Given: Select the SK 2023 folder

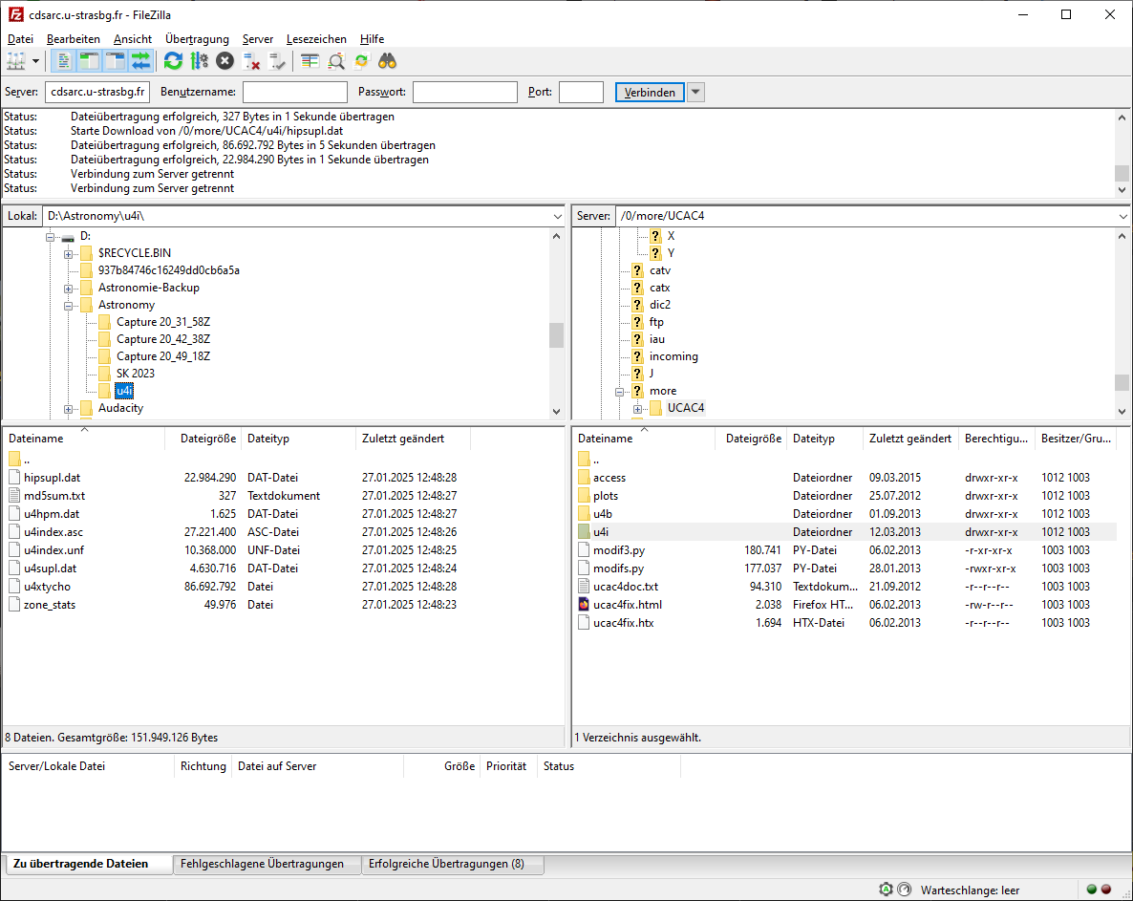Looking at the screenshot, I should click(x=135, y=374).
